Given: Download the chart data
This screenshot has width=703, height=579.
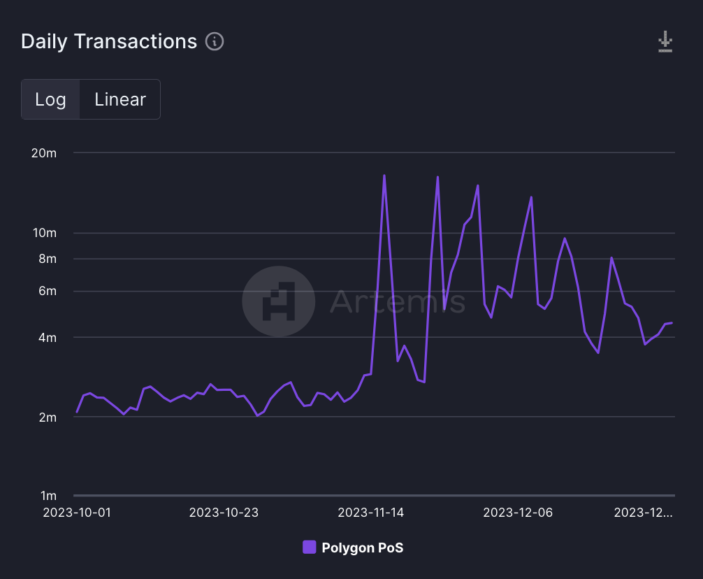Looking at the screenshot, I should coord(665,42).
